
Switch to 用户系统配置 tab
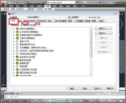coord(61,21)
